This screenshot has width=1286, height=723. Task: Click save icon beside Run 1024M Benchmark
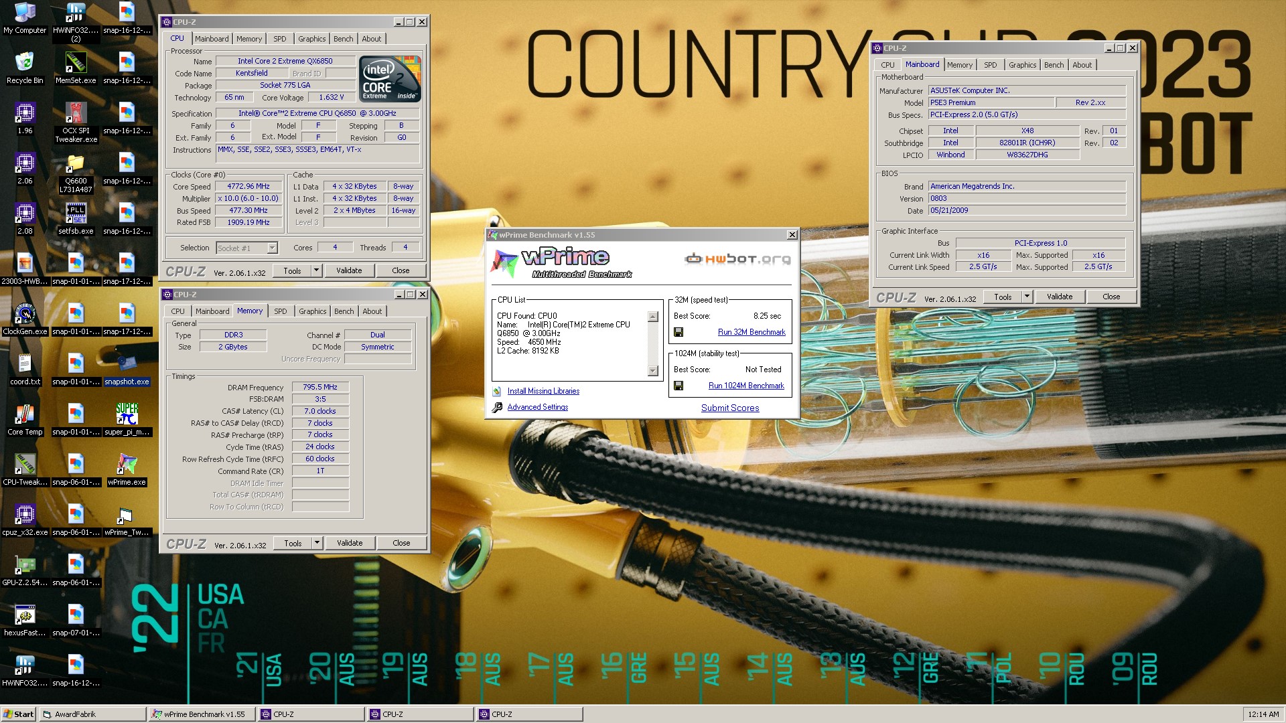[678, 386]
